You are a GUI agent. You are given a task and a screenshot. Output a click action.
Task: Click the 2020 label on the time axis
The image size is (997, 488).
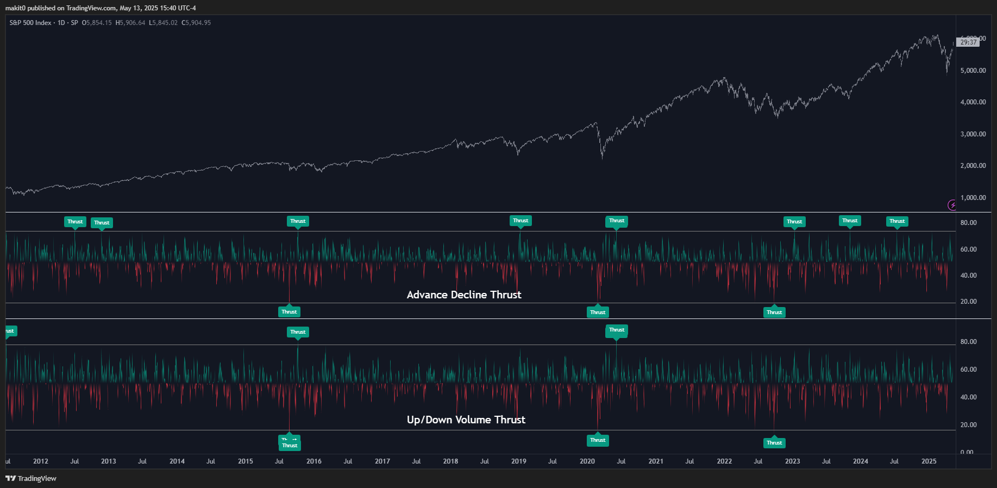(x=587, y=461)
